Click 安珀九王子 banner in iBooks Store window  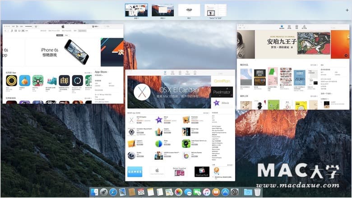tap(293, 44)
